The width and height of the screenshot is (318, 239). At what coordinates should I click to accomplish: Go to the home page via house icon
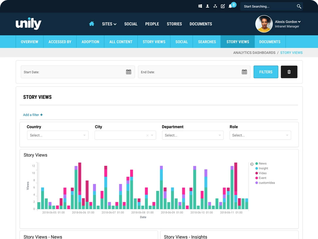pyautogui.click(x=92, y=24)
